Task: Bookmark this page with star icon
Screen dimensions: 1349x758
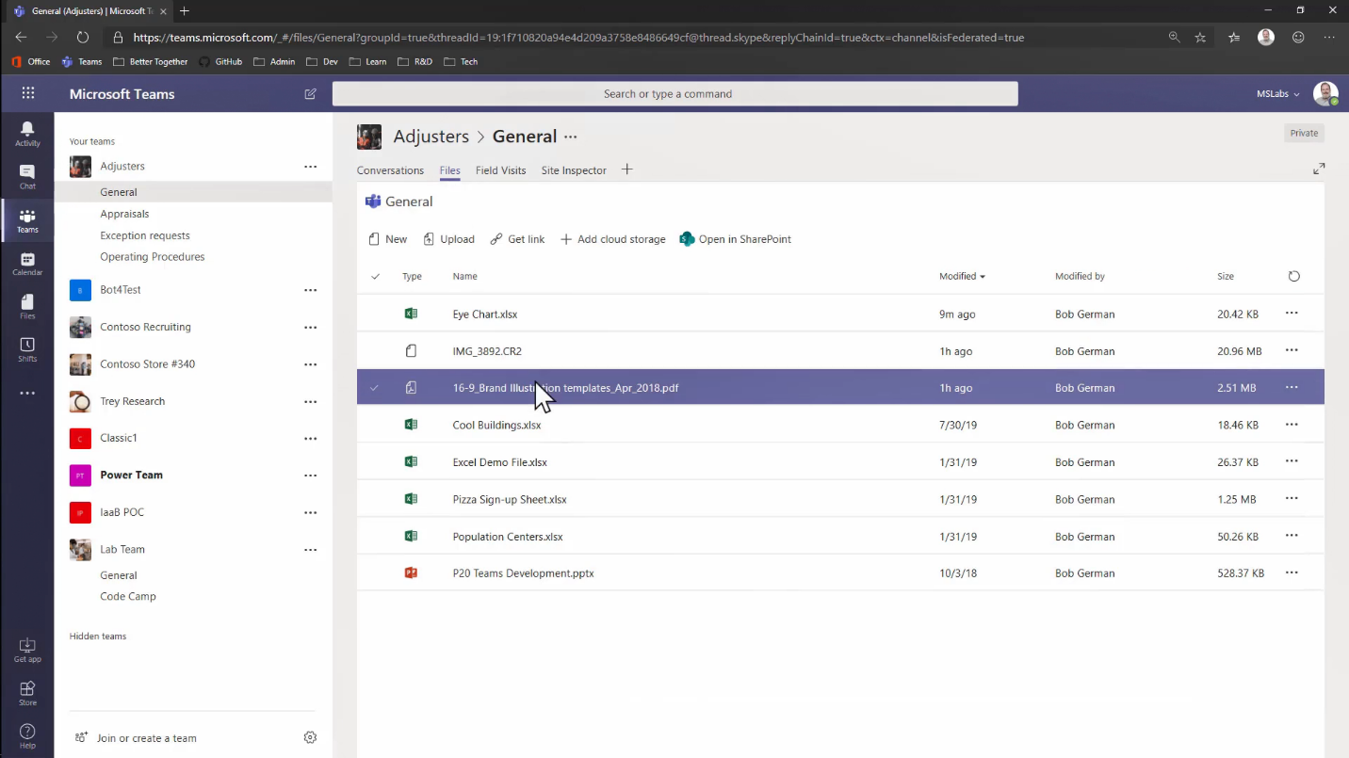Action: (x=1200, y=38)
